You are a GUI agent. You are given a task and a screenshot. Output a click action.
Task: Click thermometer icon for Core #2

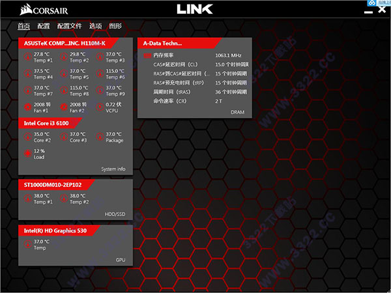click(27, 137)
